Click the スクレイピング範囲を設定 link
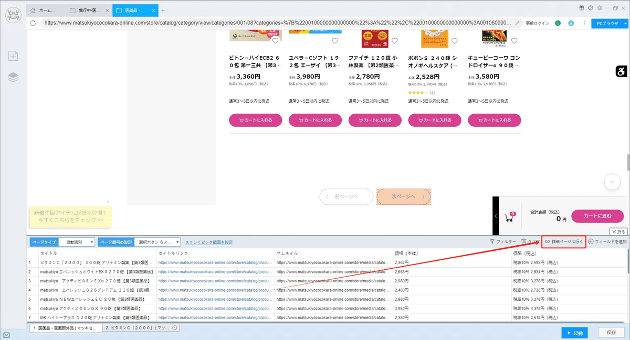This screenshot has height=340, width=630. [x=209, y=242]
